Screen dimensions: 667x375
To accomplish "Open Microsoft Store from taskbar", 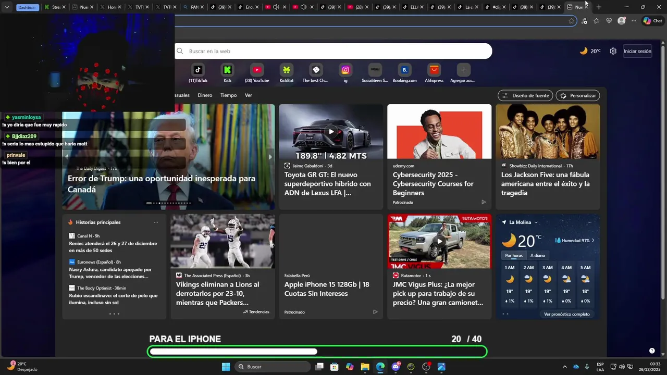I will pos(335,367).
